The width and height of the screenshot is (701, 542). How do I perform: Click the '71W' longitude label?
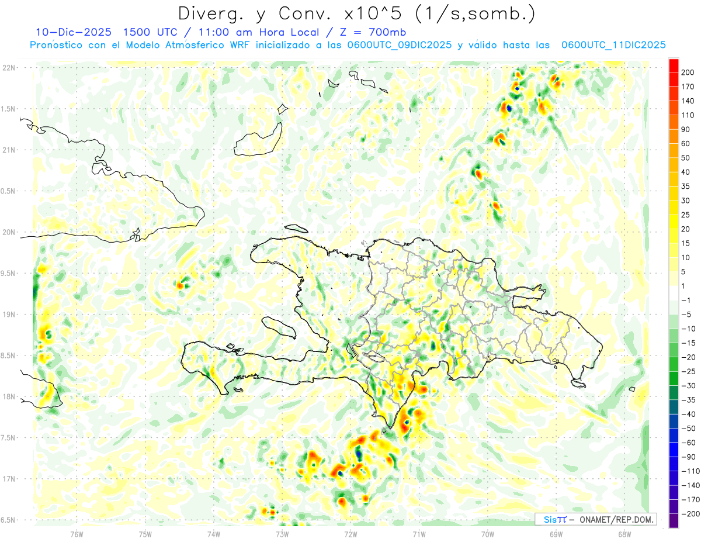click(419, 534)
